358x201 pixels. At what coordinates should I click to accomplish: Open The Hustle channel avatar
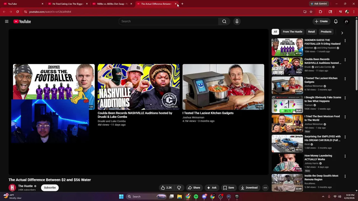click(x=12, y=188)
